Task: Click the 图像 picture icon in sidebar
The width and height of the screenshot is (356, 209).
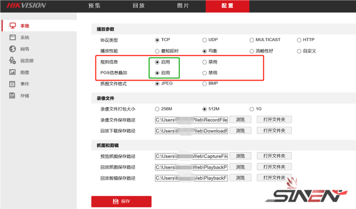Action: [x=12, y=72]
